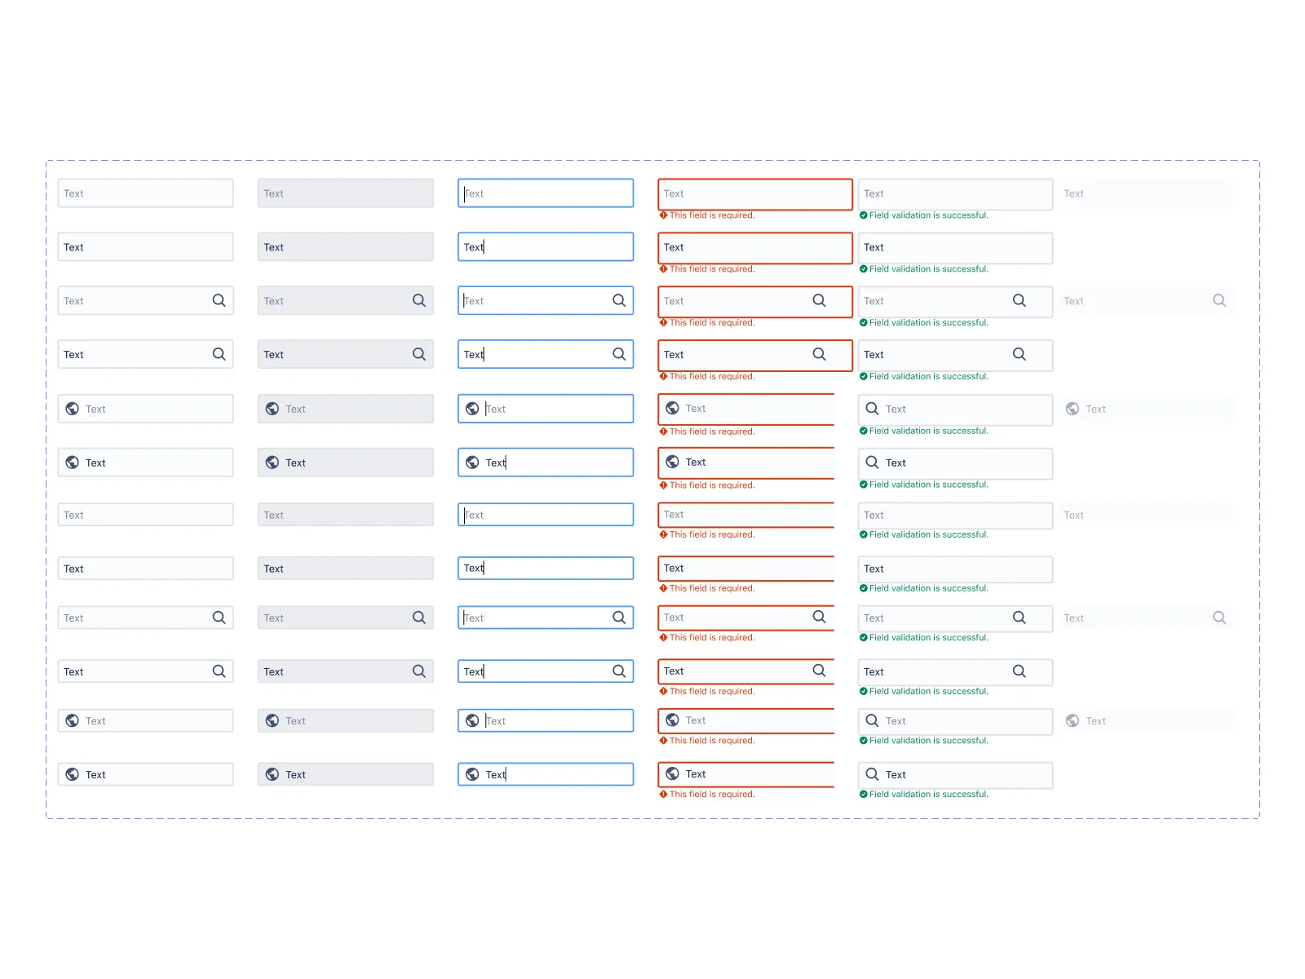Screen dimensions: 1305x979
Task: Click the magnifier in the success-validated input
Action: tap(1019, 301)
